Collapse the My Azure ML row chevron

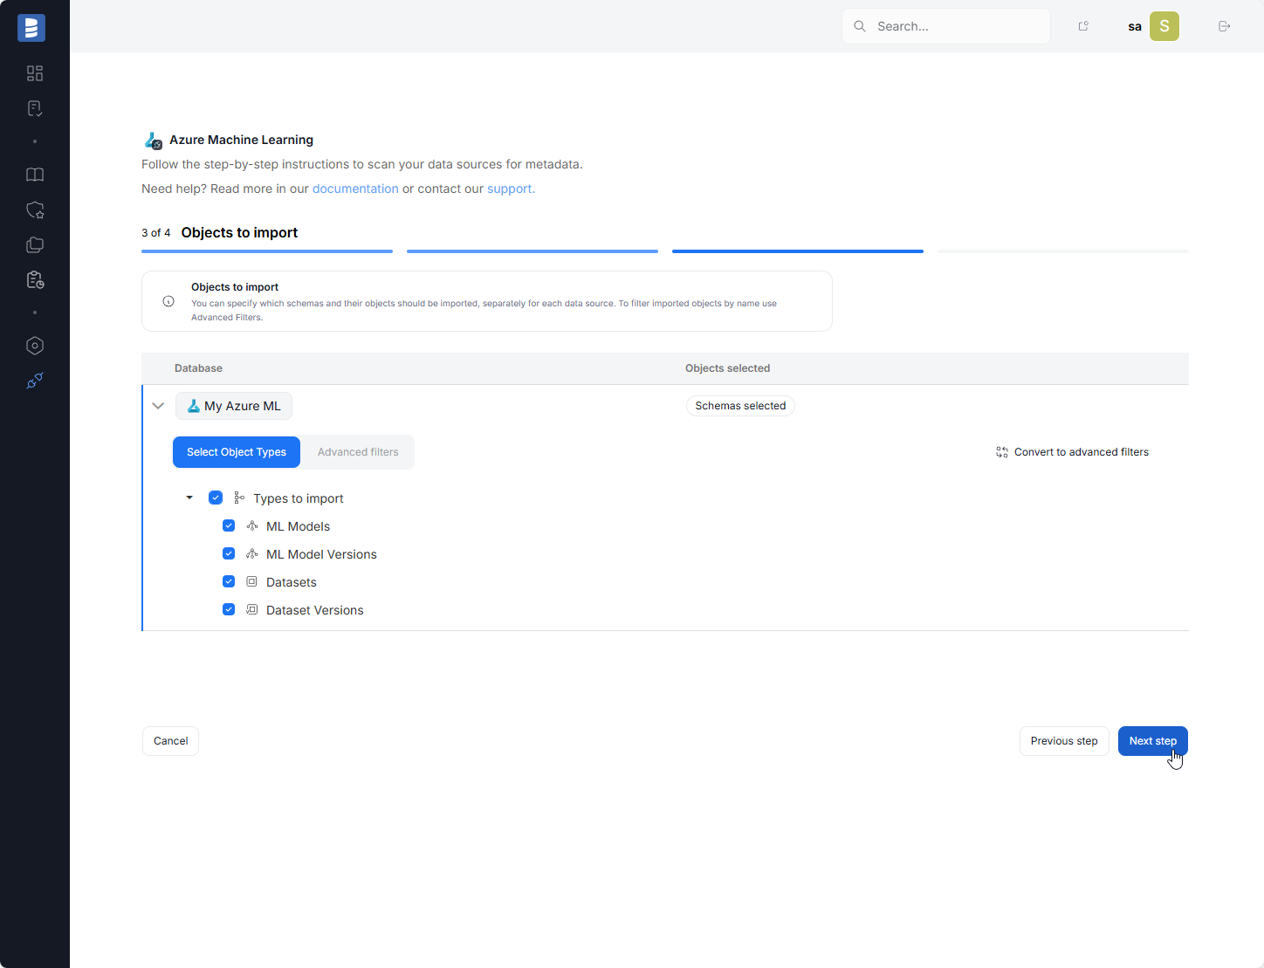click(158, 406)
